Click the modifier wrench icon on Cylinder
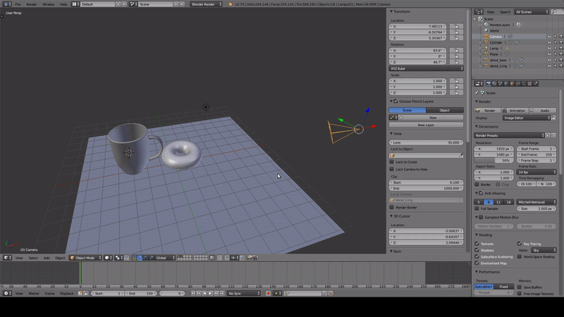This screenshot has height=317, width=564. [516, 42]
